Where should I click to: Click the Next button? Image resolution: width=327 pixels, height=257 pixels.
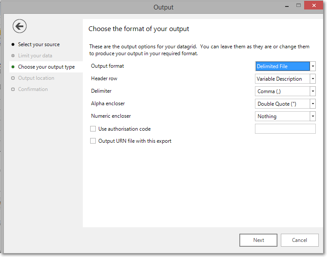click(258, 240)
